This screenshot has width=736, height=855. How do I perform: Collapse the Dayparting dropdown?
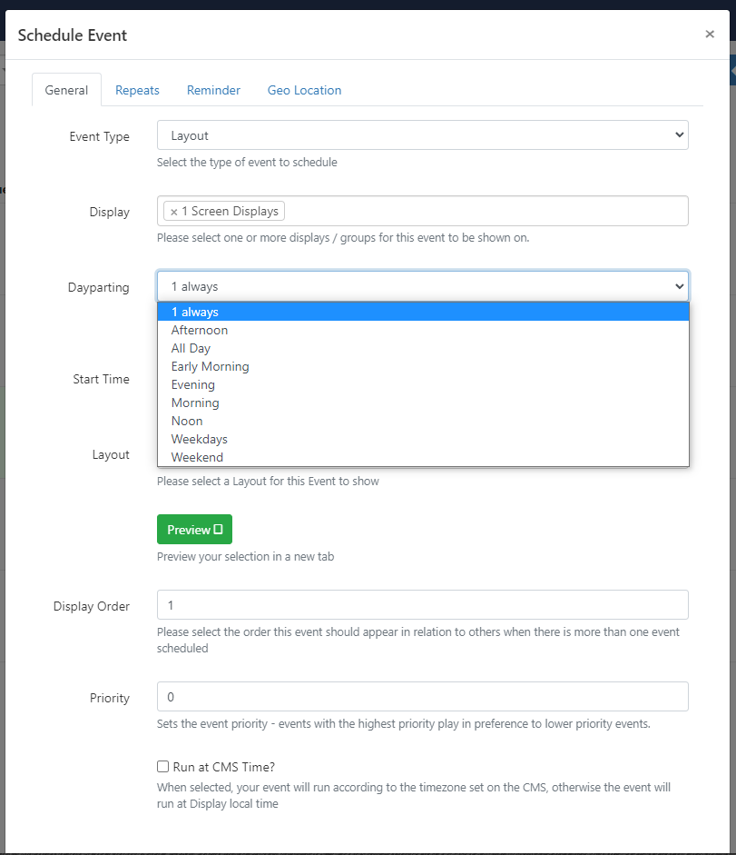(423, 286)
